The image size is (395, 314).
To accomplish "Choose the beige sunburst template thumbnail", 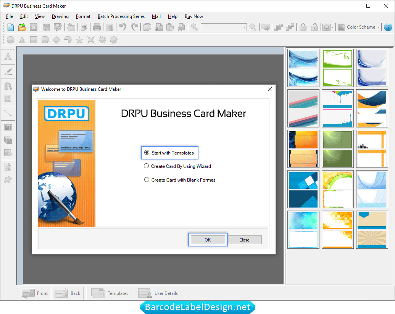I will point(372,230).
